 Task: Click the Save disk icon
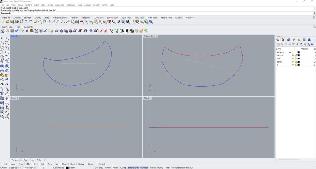12,22
